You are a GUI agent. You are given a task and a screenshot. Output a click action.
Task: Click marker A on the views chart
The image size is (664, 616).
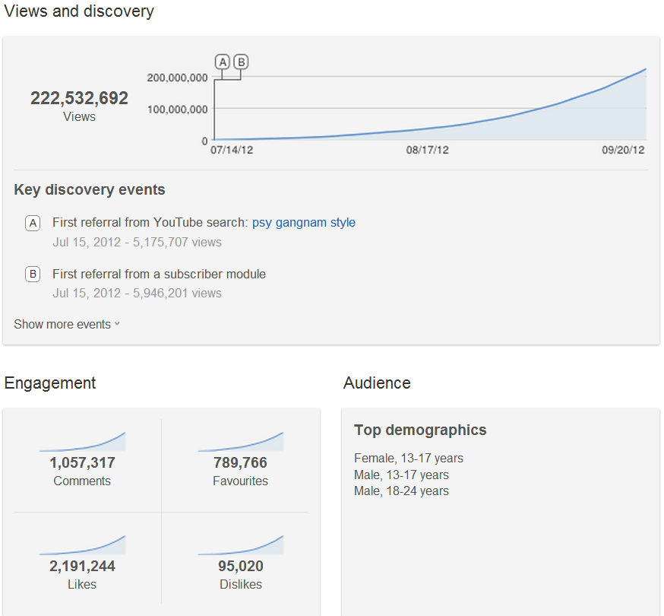click(223, 62)
